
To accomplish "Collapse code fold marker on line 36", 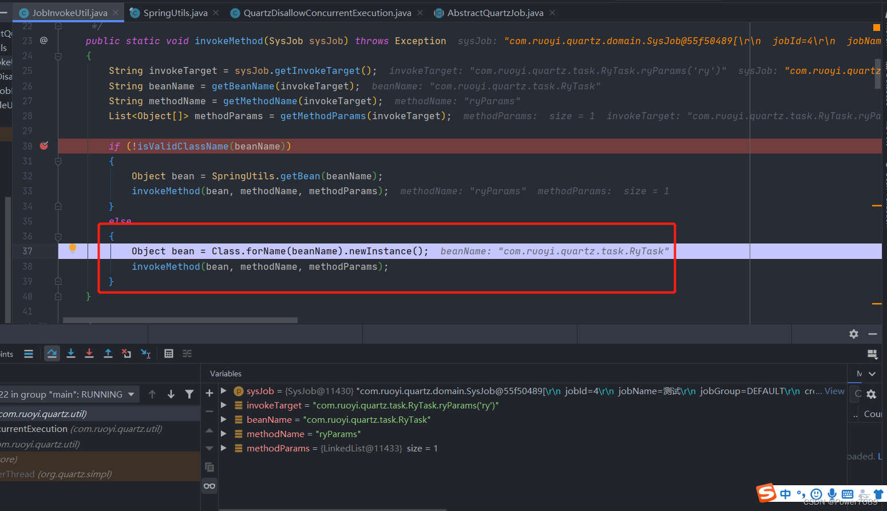I will tap(58, 237).
